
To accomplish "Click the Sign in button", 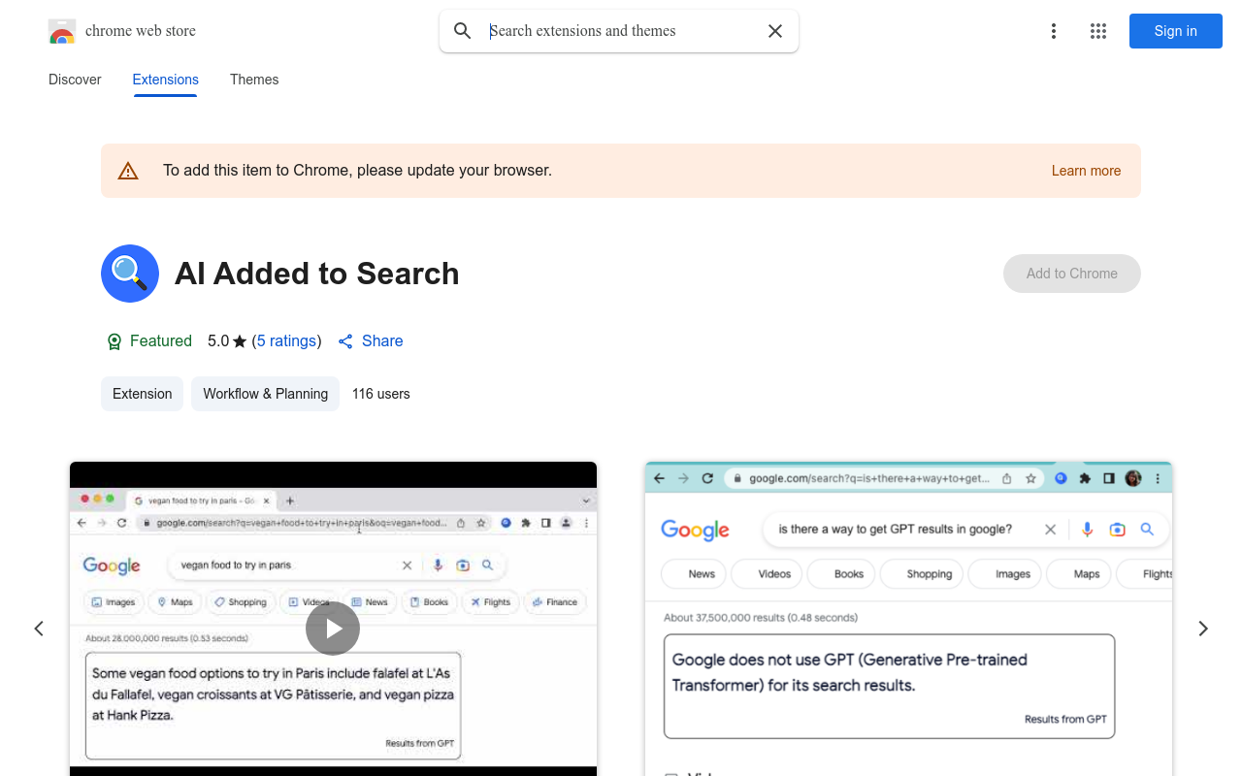I will [1175, 31].
